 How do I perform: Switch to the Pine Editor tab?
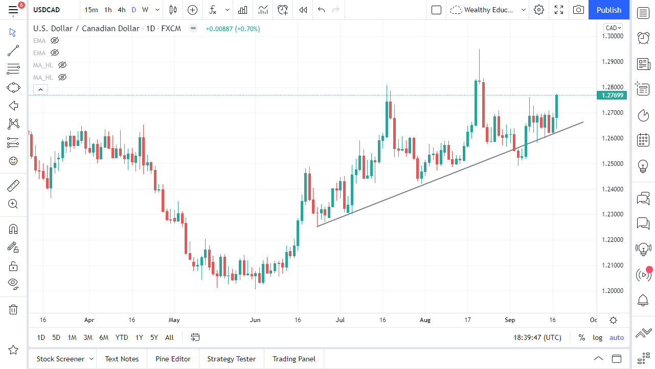click(x=173, y=359)
